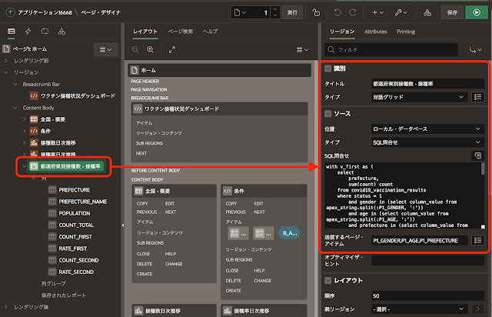Switch to the Attributes tab

[376, 32]
